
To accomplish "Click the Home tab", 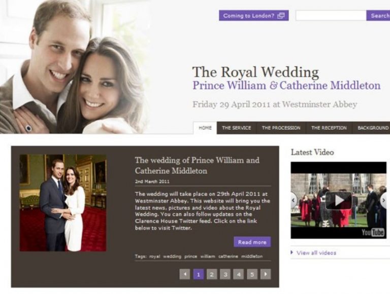I will 205,128.
